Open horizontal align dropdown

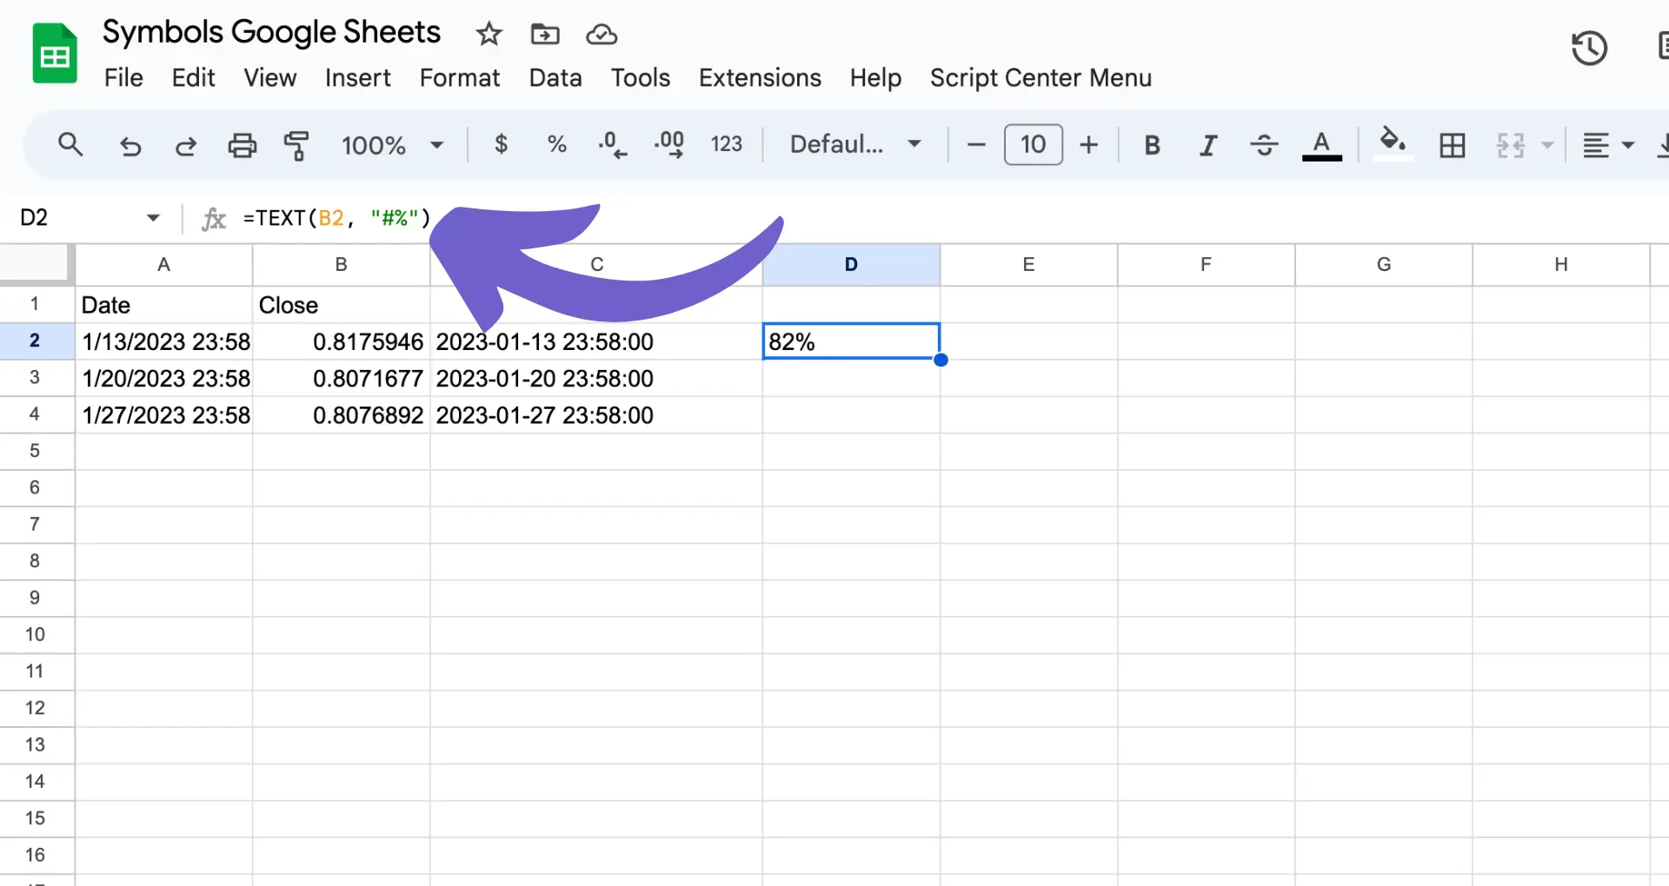pos(1607,145)
